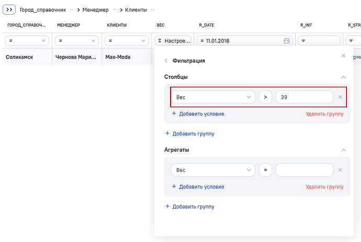
Task: Click 'Удалить группу' in Агрегаты group
Action: 324,187
